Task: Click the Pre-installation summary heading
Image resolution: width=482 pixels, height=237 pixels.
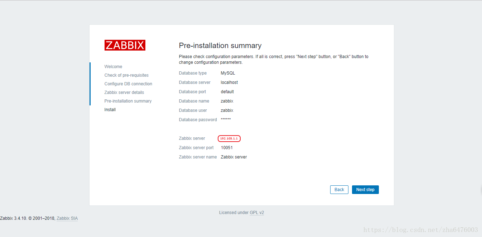Action: [220, 46]
